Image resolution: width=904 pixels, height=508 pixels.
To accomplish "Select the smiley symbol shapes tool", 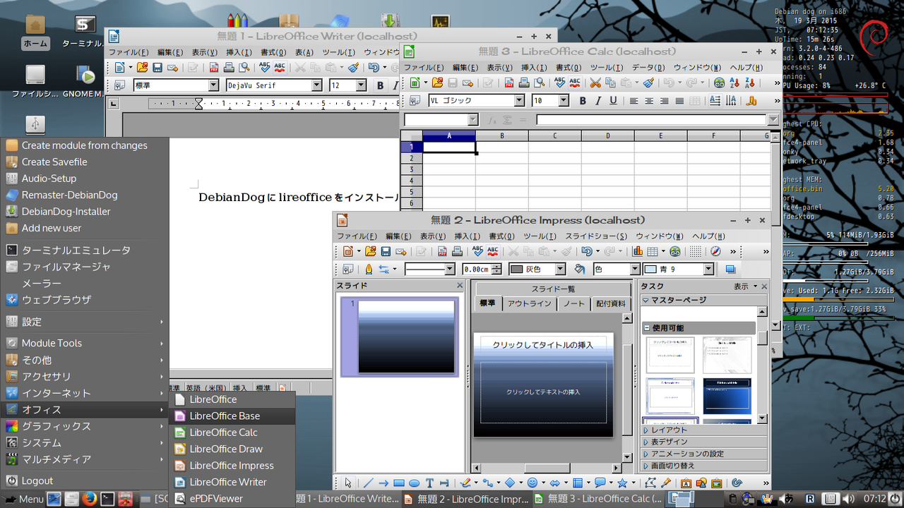I will coord(532,483).
